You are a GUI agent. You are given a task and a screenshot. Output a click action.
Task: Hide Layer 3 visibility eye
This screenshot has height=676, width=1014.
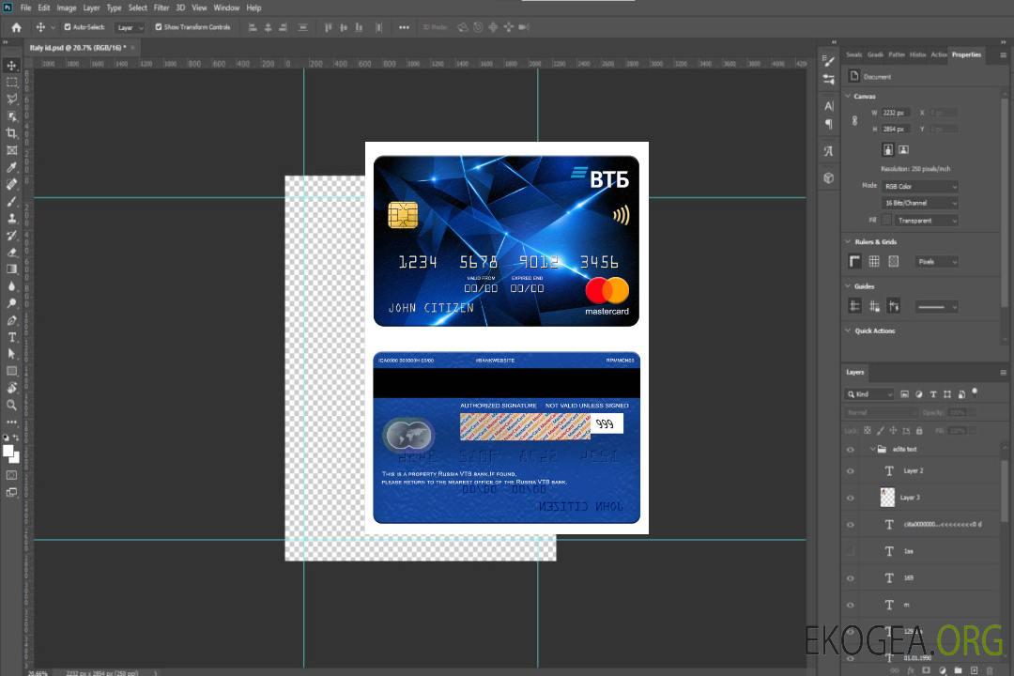(851, 499)
